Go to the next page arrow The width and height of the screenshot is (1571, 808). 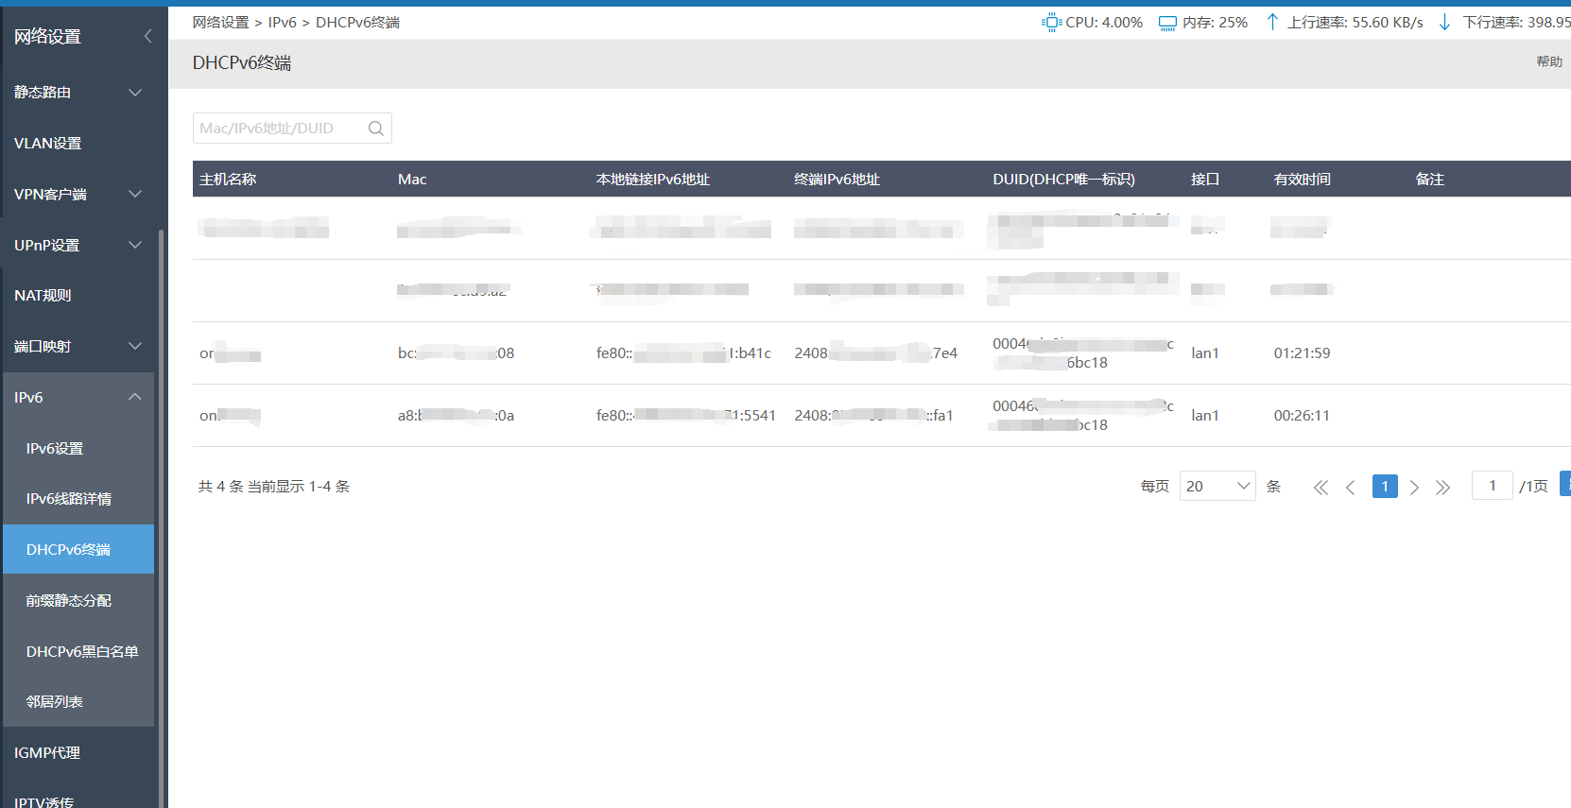click(1414, 488)
